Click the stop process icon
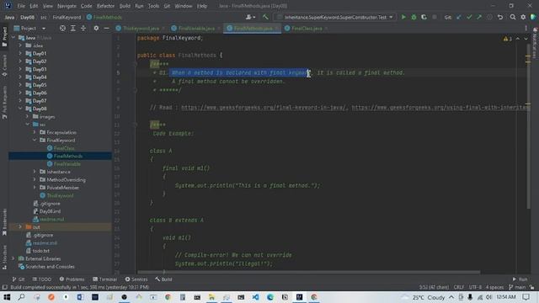The height and width of the screenshot is (303, 539). [x=435, y=17]
